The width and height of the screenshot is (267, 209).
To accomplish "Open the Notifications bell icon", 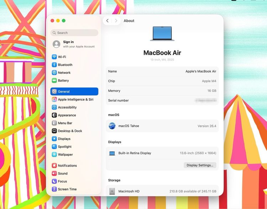I will pyautogui.click(x=54, y=166).
